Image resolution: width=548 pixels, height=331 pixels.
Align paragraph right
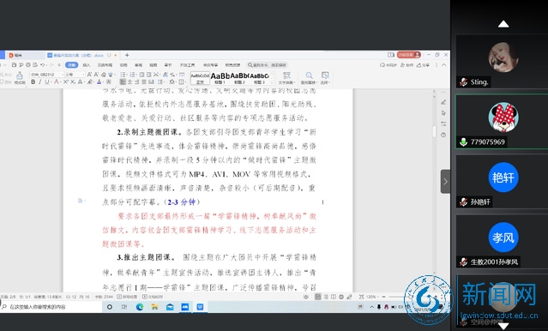136,81
